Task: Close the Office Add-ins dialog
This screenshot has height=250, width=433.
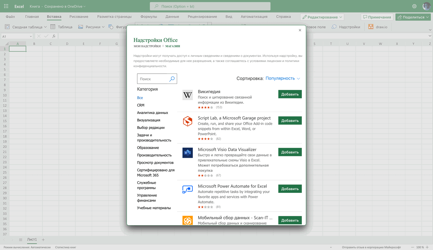Action: (x=300, y=30)
